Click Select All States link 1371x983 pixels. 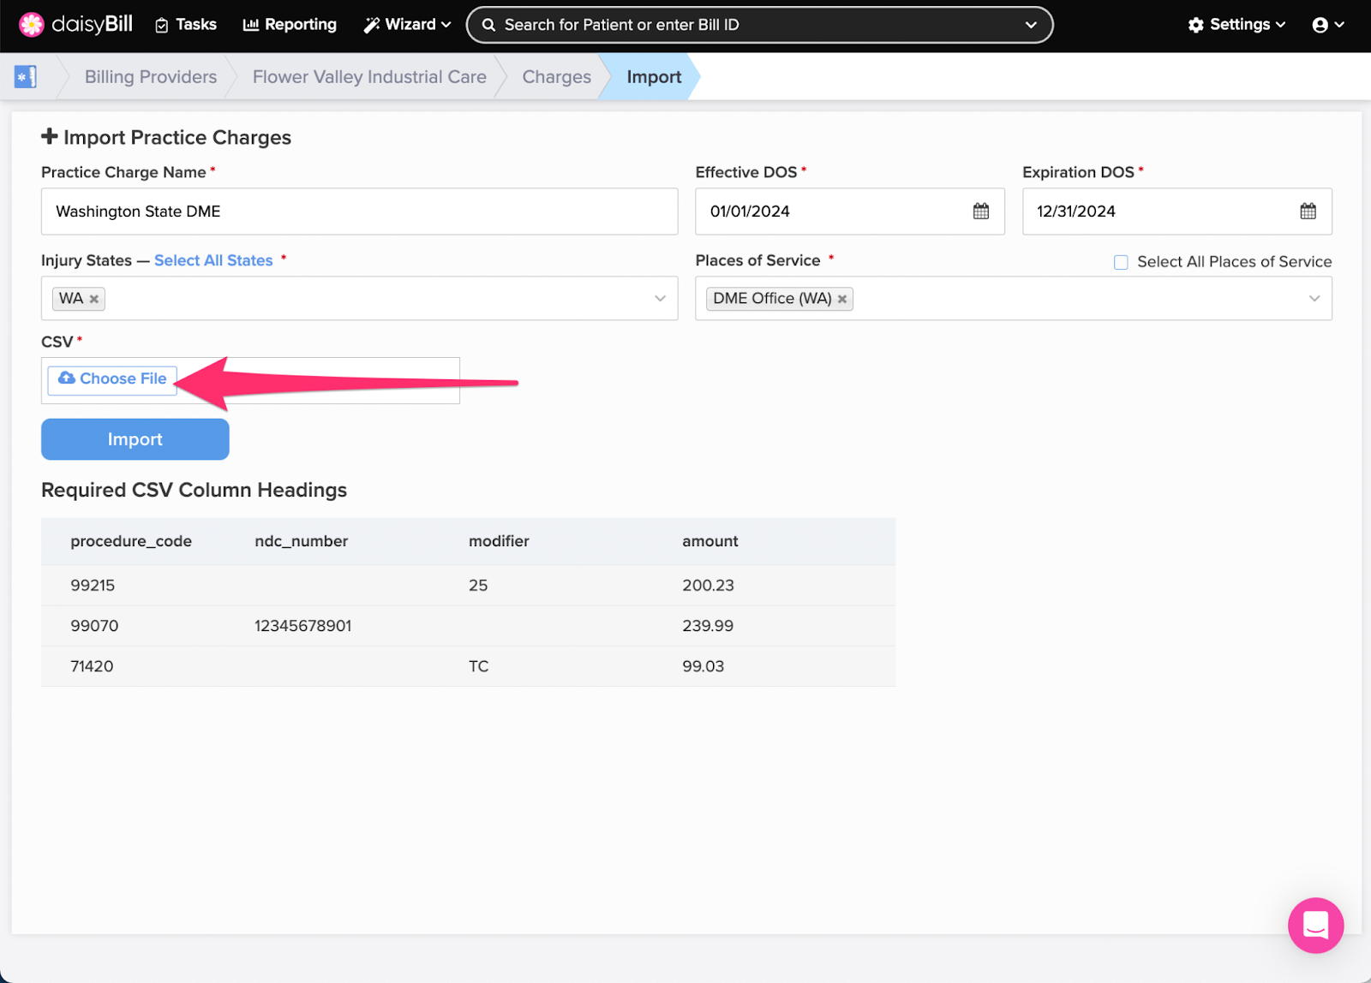coord(213,260)
